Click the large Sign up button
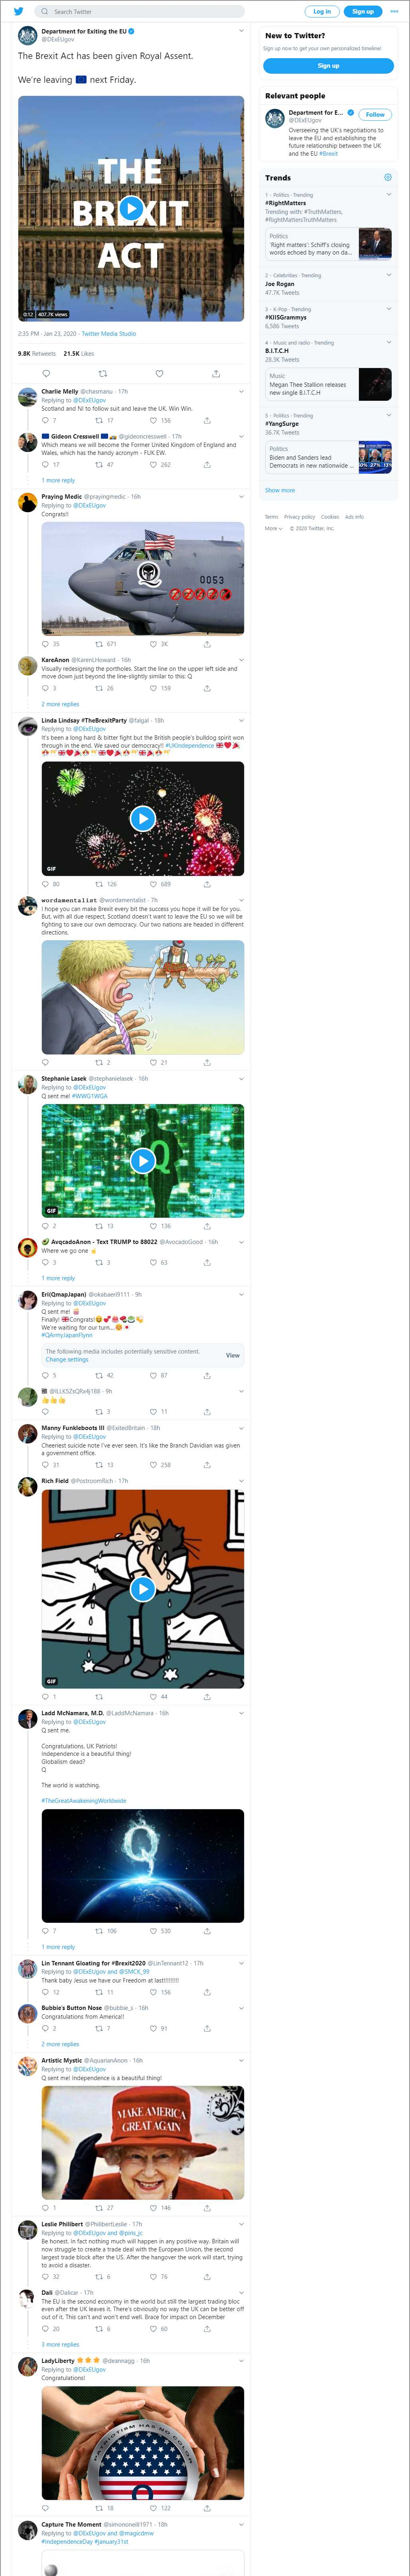 click(328, 65)
